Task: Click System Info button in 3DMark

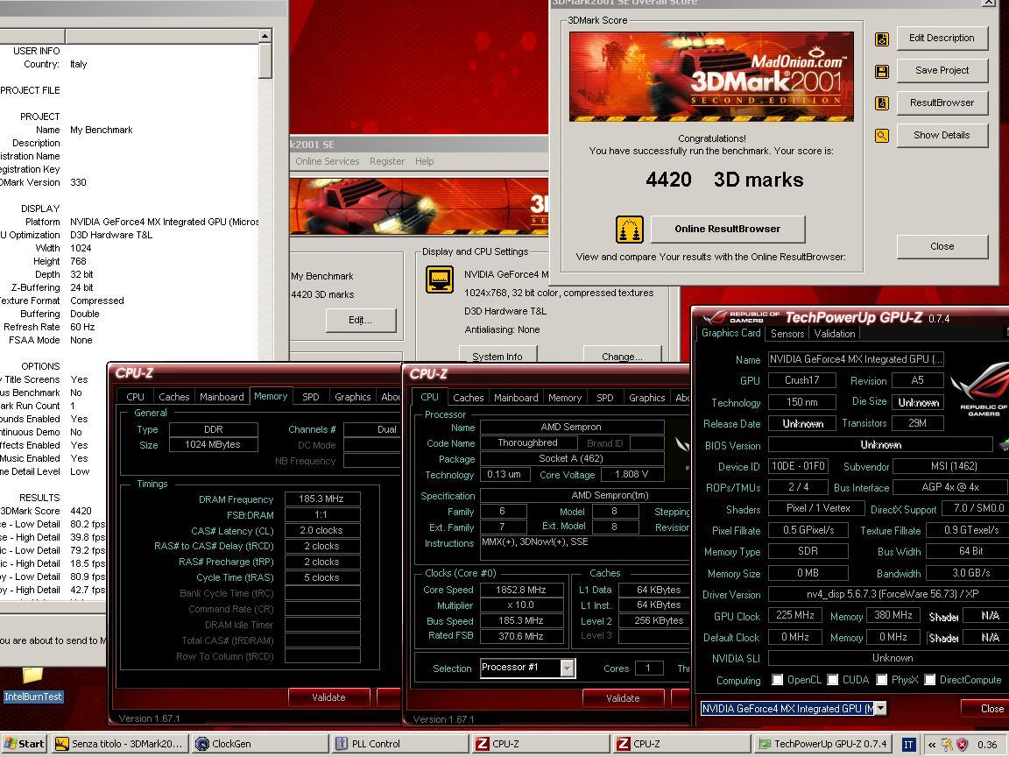Action: [x=497, y=356]
